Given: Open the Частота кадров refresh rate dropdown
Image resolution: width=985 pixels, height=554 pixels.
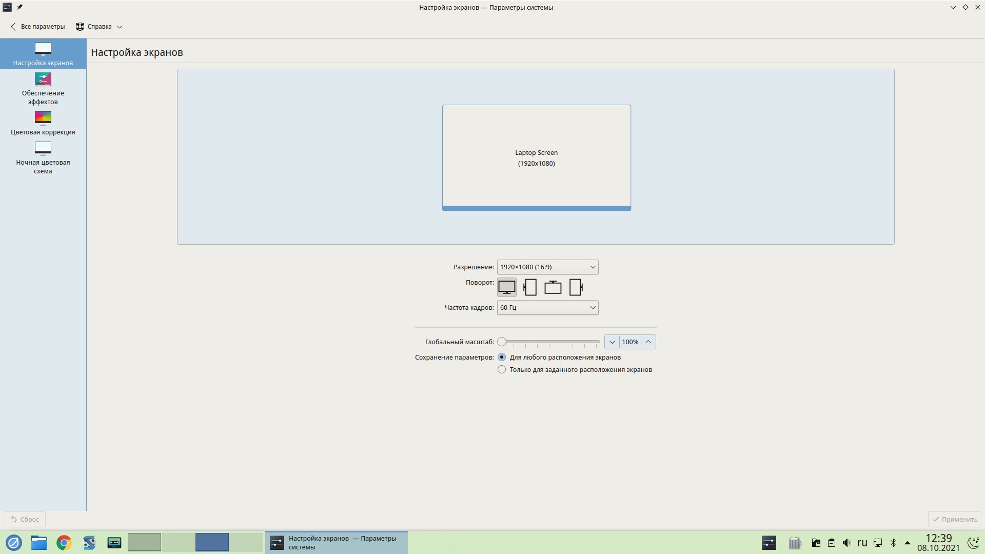Looking at the screenshot, I should [x=547, y=307].
